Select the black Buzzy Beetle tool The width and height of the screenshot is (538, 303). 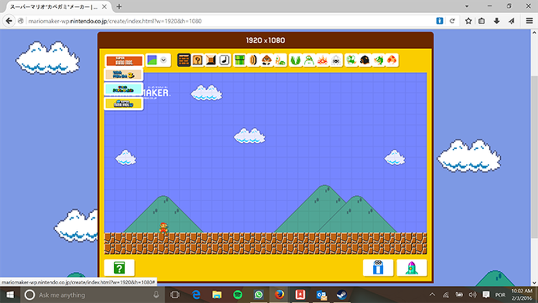(x=365, y=60)
